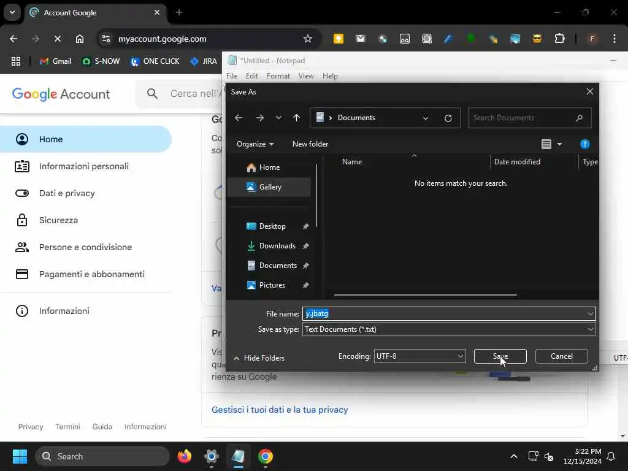Image resolution: width=628 pixels, height=471 pixels.
Task: Click pin icon next to Pictures
Action: click(x=305, y=285)
